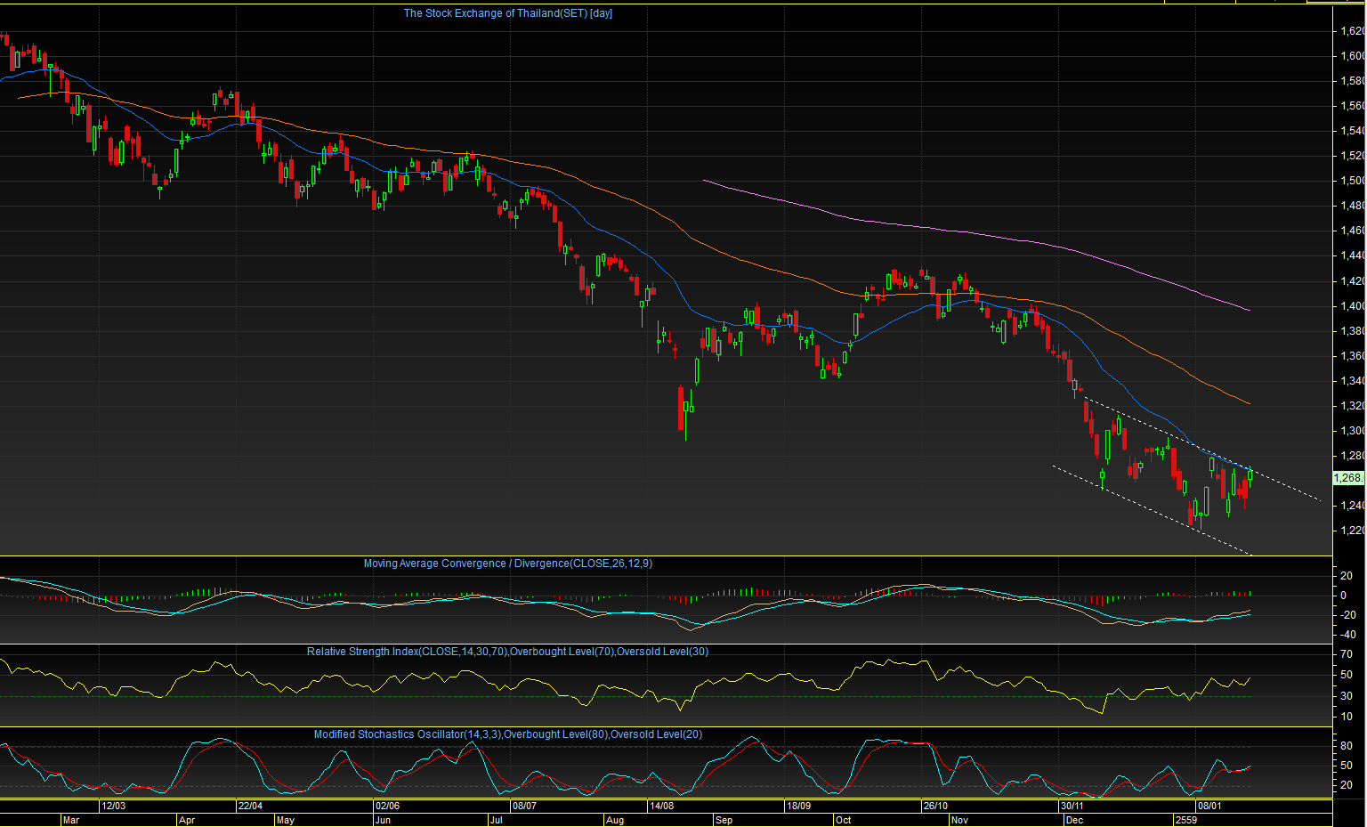Image resolution: width=1367 pixels, height=827 pixels.
Task: Click the Aug month label on date axis
Action: (x=615, y=820)
